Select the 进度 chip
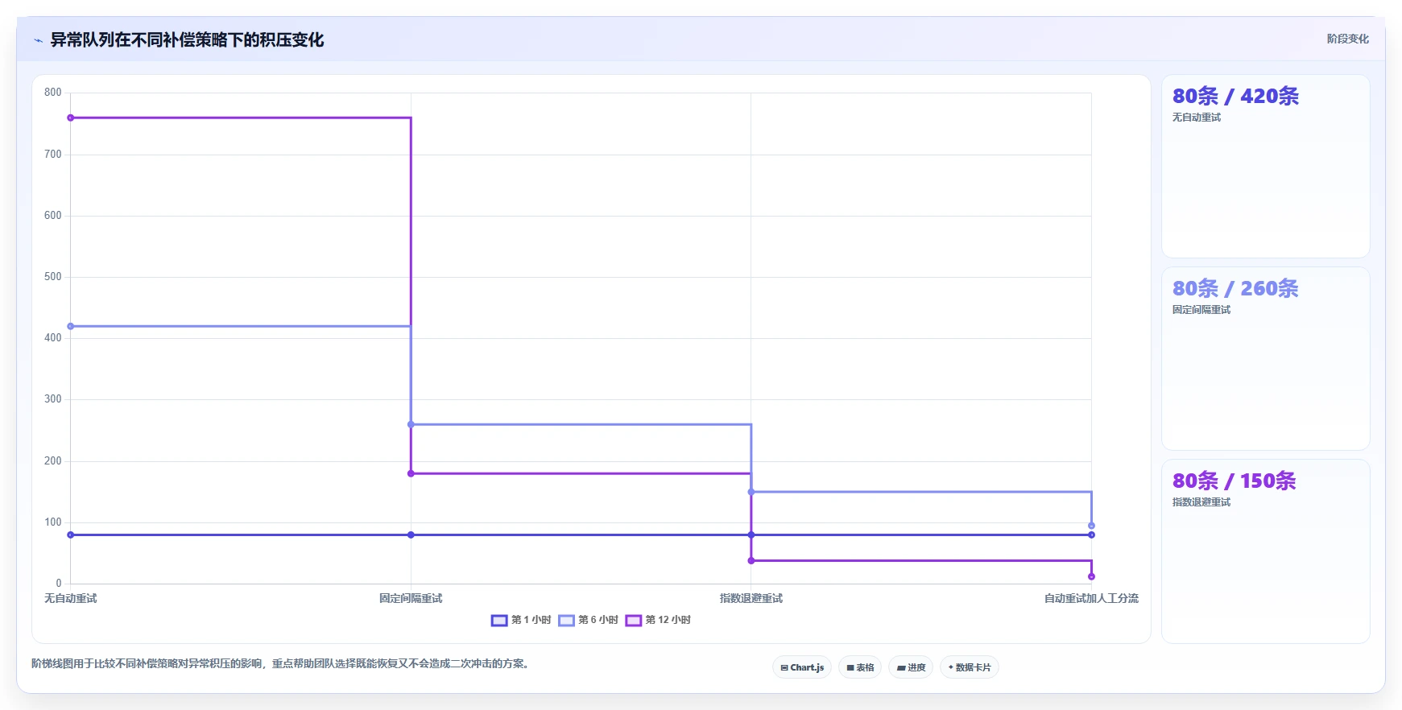1402x710 pixels. (x=911, y=667)
